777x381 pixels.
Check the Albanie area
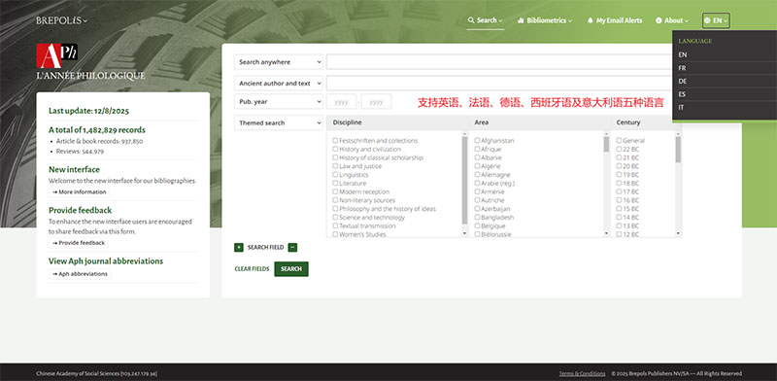(477, 157)
